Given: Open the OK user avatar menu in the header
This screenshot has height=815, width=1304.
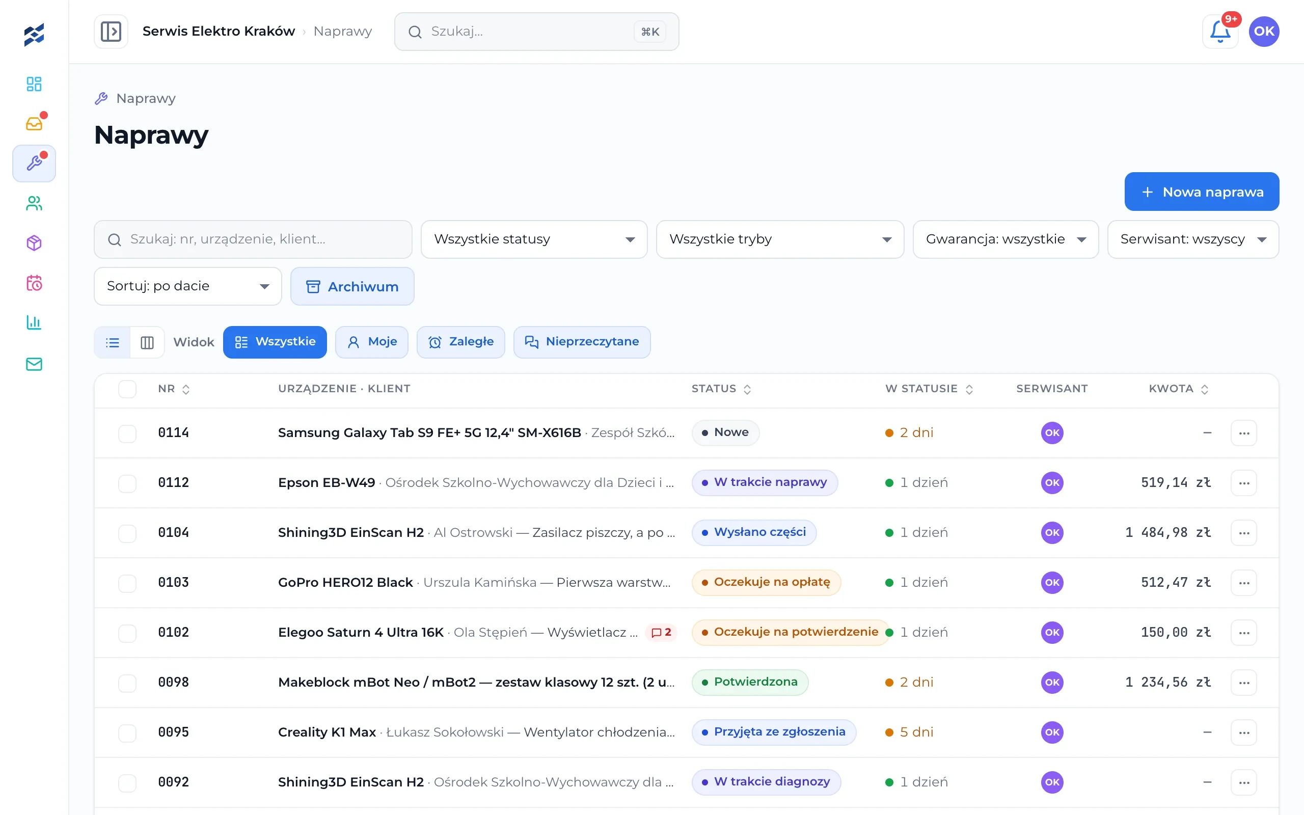Looking at the screenshot, I should (1264, 31).
